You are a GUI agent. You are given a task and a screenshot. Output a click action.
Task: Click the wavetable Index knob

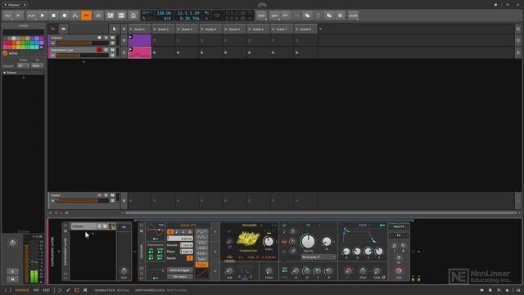point(269,242)
